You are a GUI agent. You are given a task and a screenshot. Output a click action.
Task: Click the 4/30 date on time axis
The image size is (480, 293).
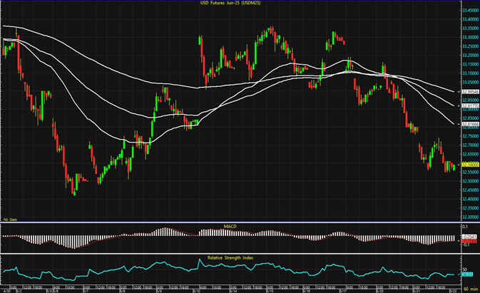click(6, 289)
